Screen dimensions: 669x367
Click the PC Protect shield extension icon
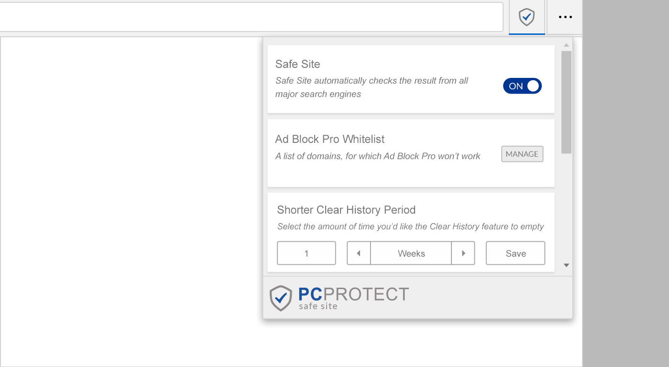point(526,18)
